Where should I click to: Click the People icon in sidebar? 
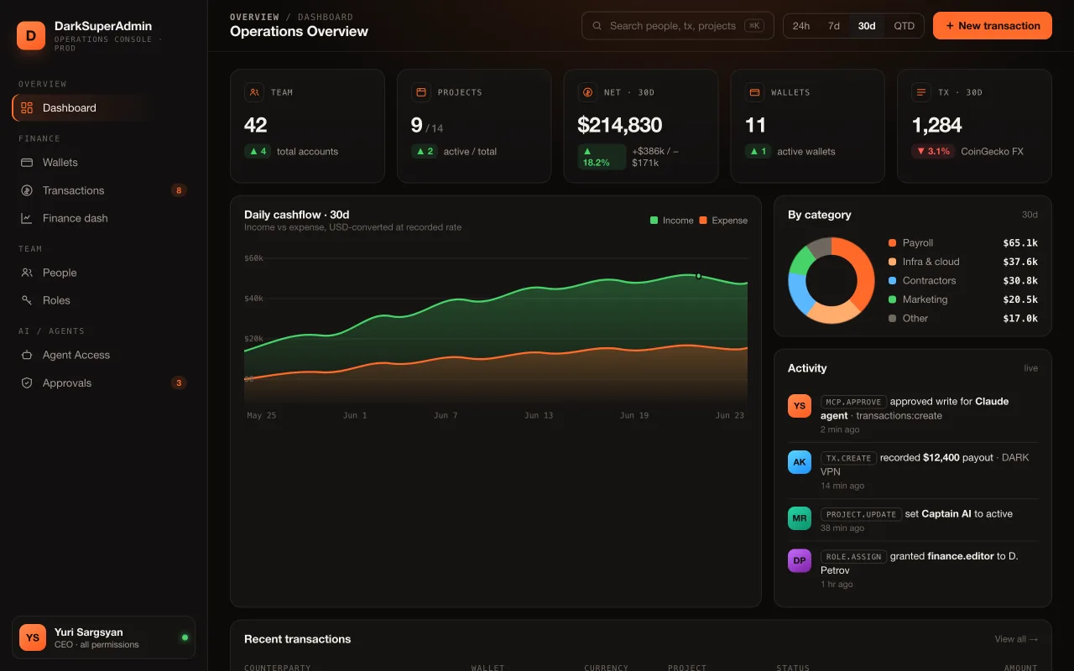pos(27,273)
